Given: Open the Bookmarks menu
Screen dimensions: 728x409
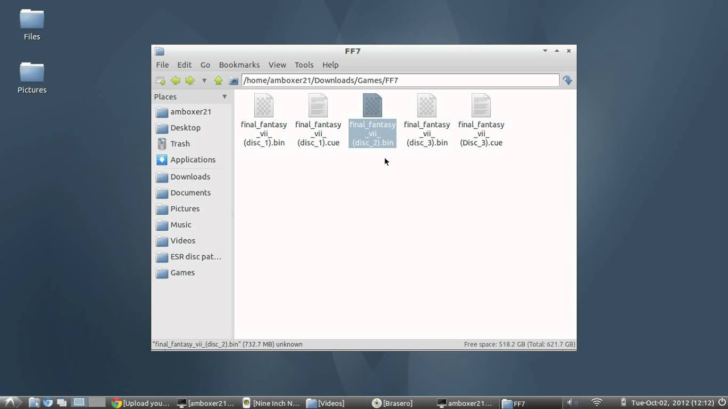Looking at the screenshot, I should click(x=239, y=65).
